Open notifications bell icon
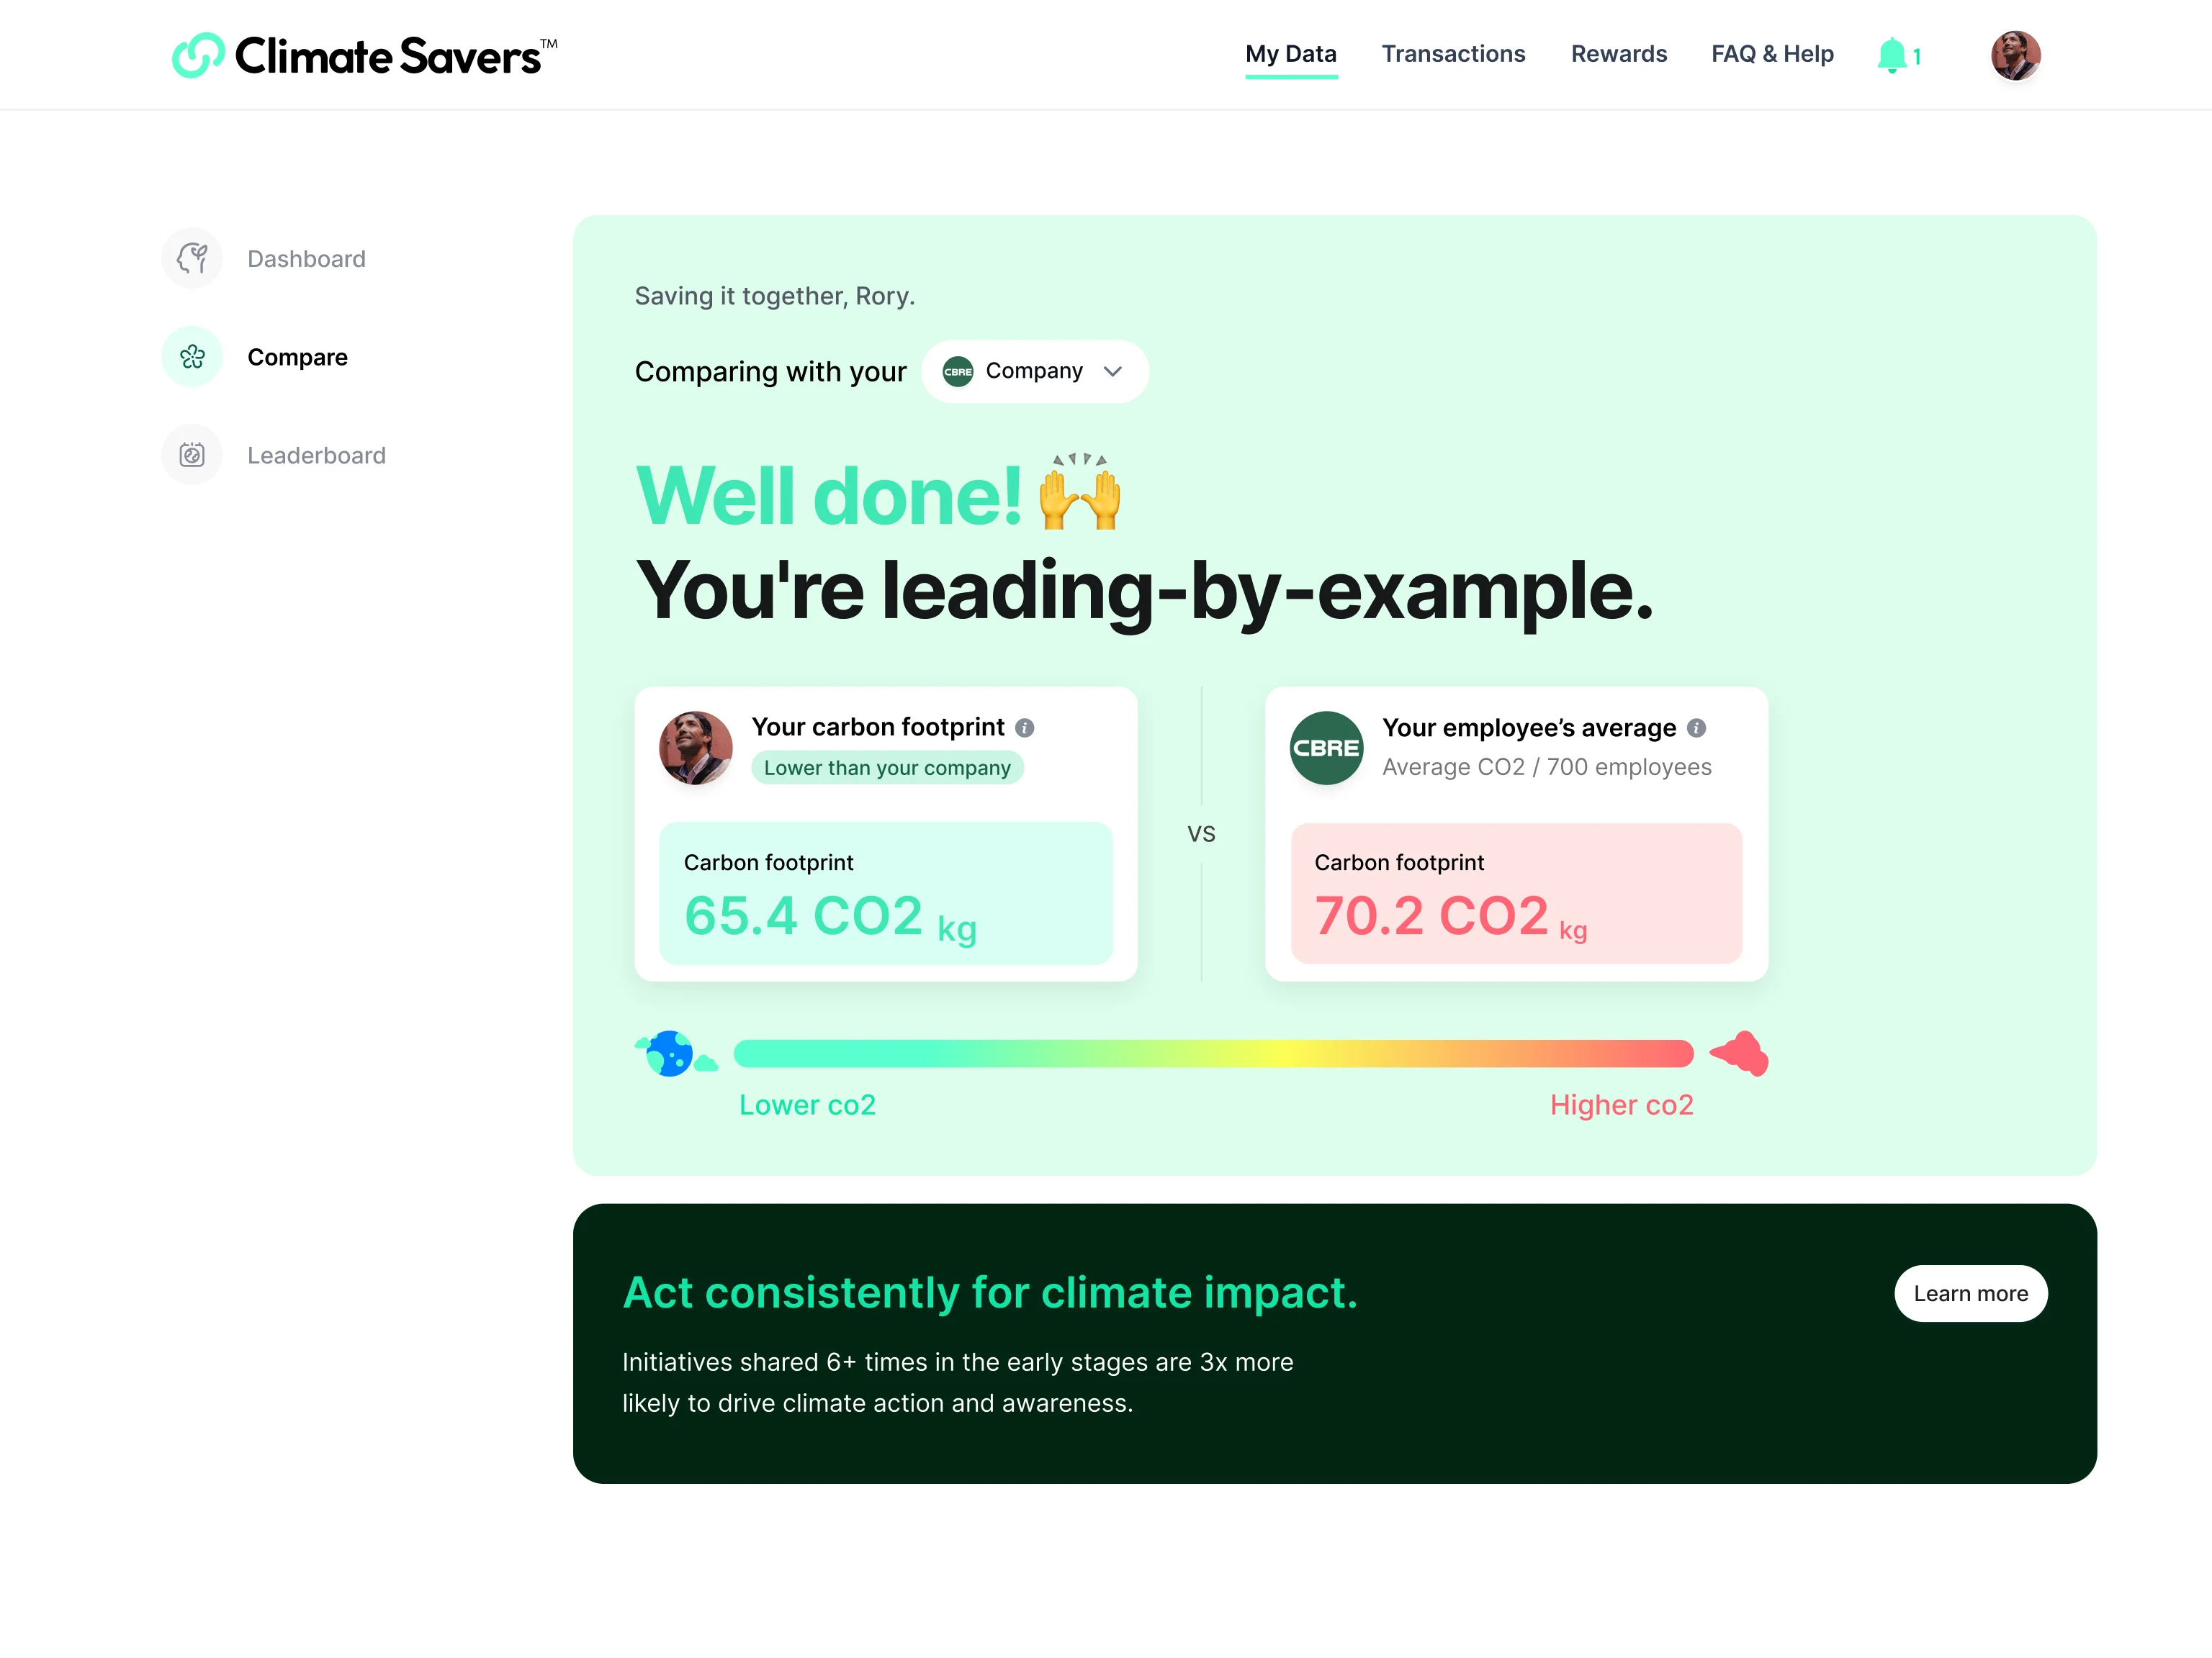The width and height of the screenshot is (2212, 1658). coord(1891,55)
